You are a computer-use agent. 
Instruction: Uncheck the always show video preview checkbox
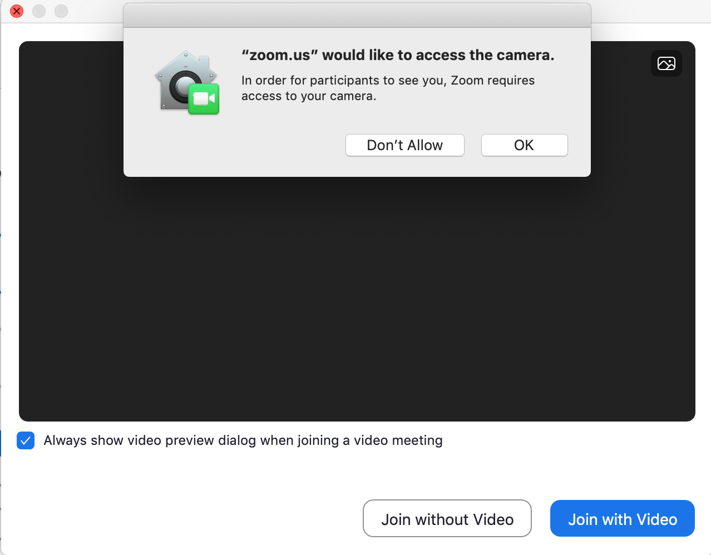[26, 440]
